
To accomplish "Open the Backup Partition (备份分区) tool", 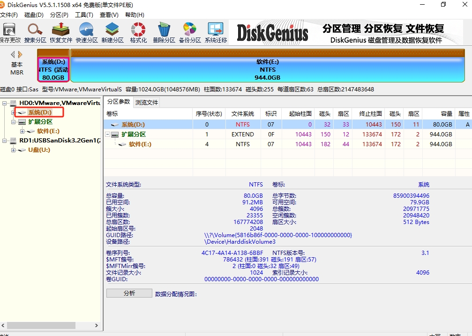I will pos(190,32).
